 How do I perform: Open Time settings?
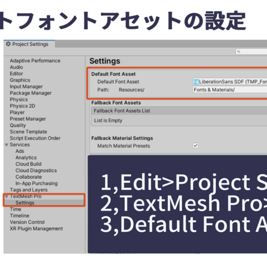(x=15, y=209)
